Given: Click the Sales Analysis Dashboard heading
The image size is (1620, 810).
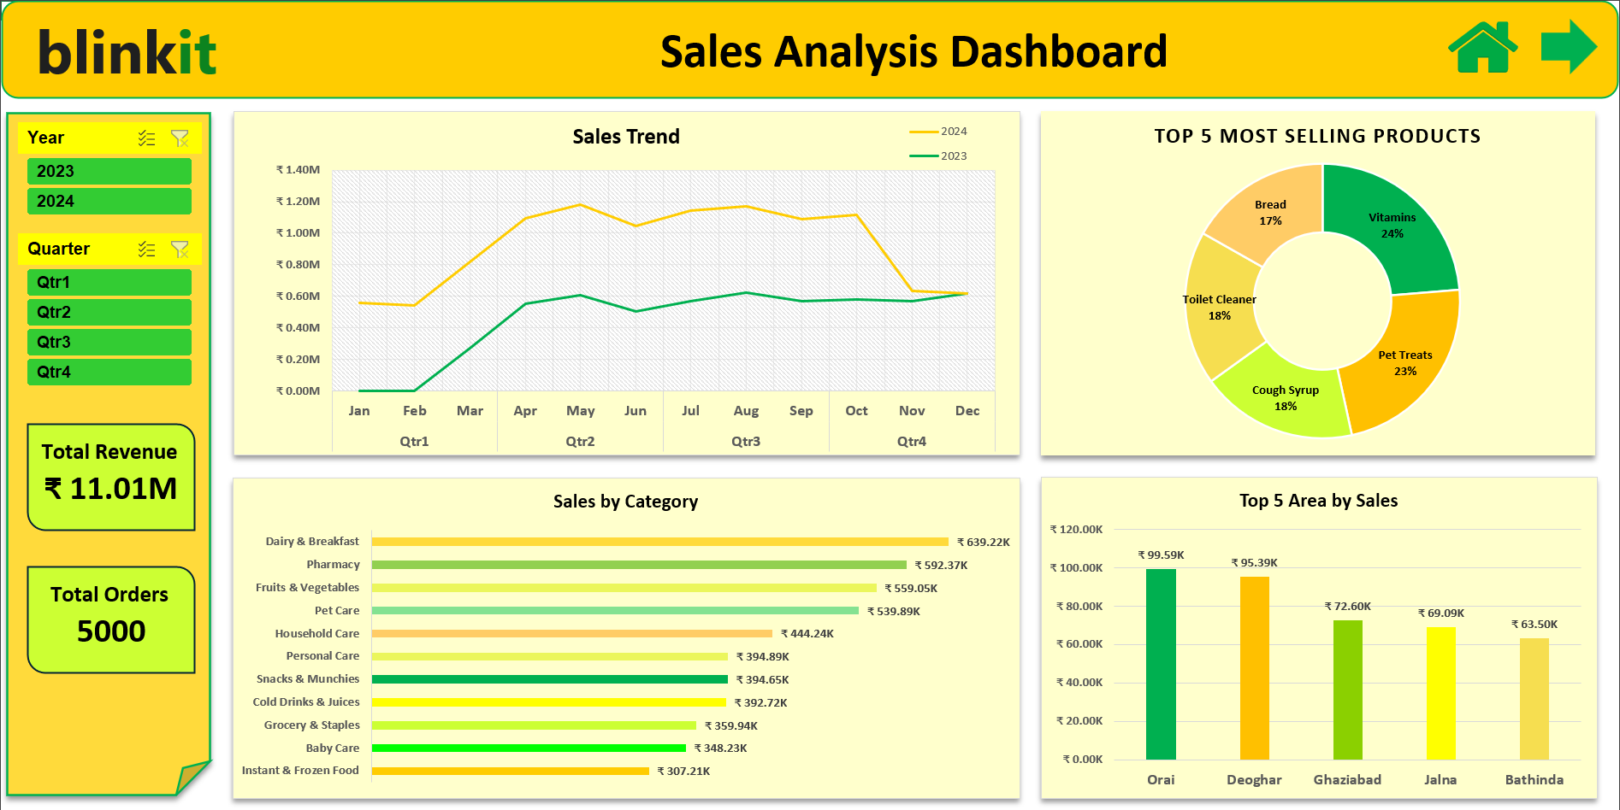Looking at the screenshot, I should (x=913, y=51).
